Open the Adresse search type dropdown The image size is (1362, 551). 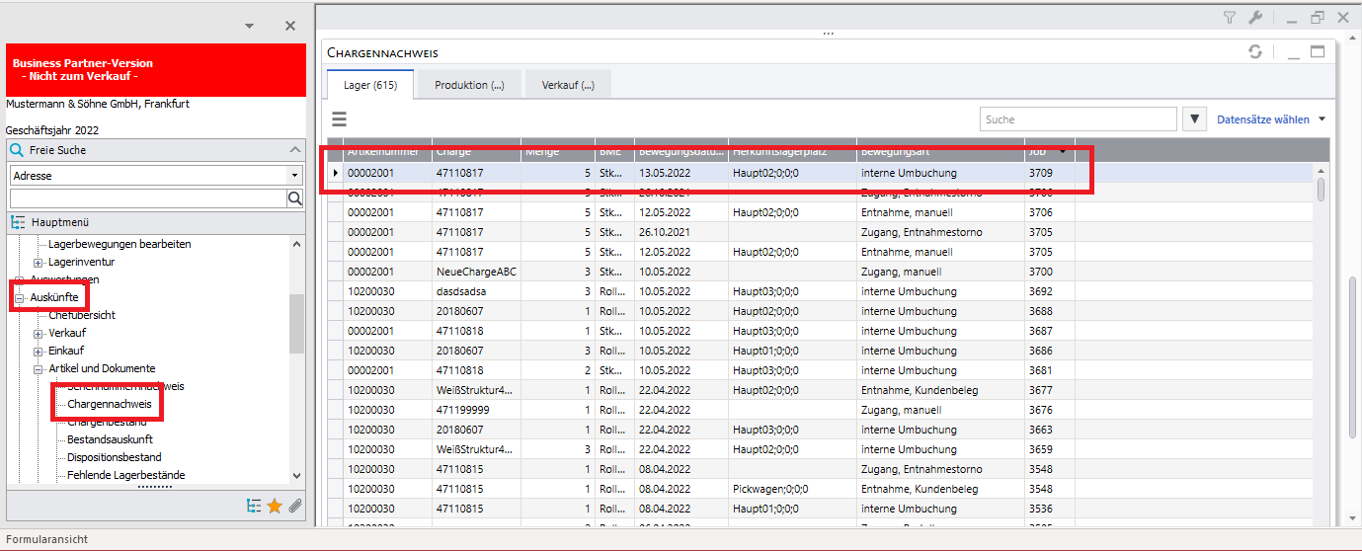294,175
